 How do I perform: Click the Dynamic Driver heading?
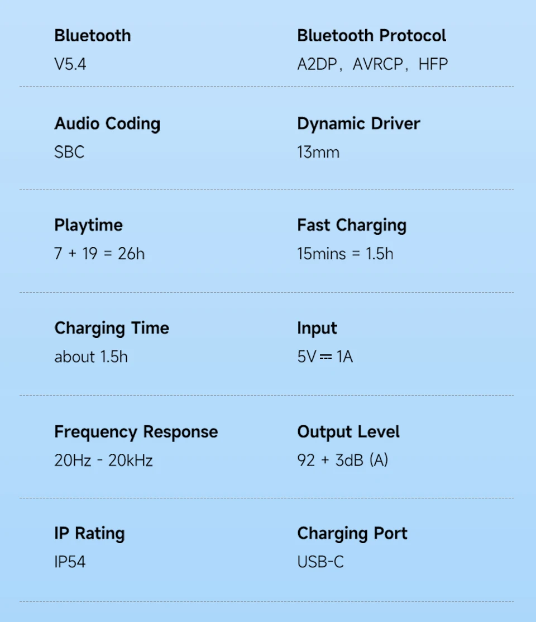tap(358, 124)
